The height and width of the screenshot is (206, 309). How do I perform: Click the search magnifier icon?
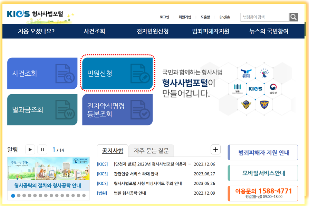tap(293, 17)
